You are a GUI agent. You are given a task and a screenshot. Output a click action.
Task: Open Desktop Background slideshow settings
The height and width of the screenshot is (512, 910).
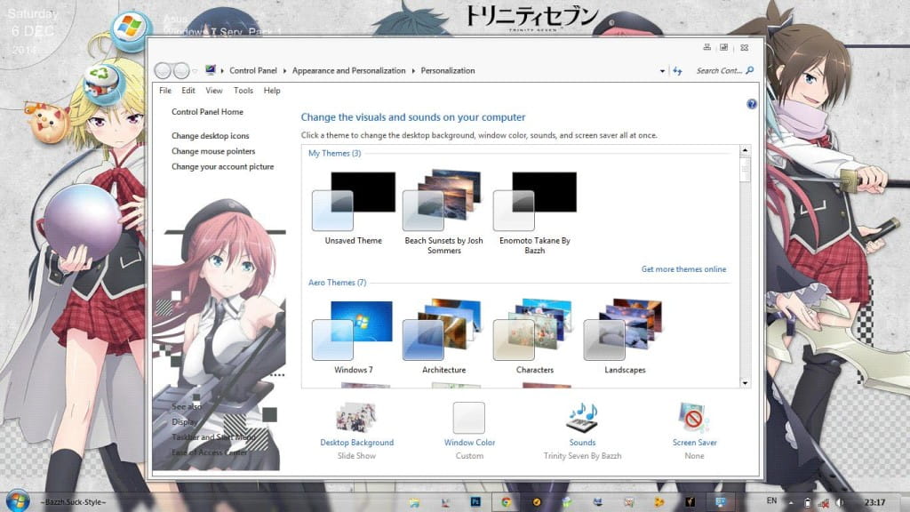click(x=356, y=442)
